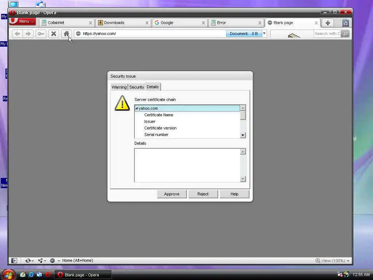
Task: Open the Opera Turbo dropdown arrow
Action: coord(59,261)
